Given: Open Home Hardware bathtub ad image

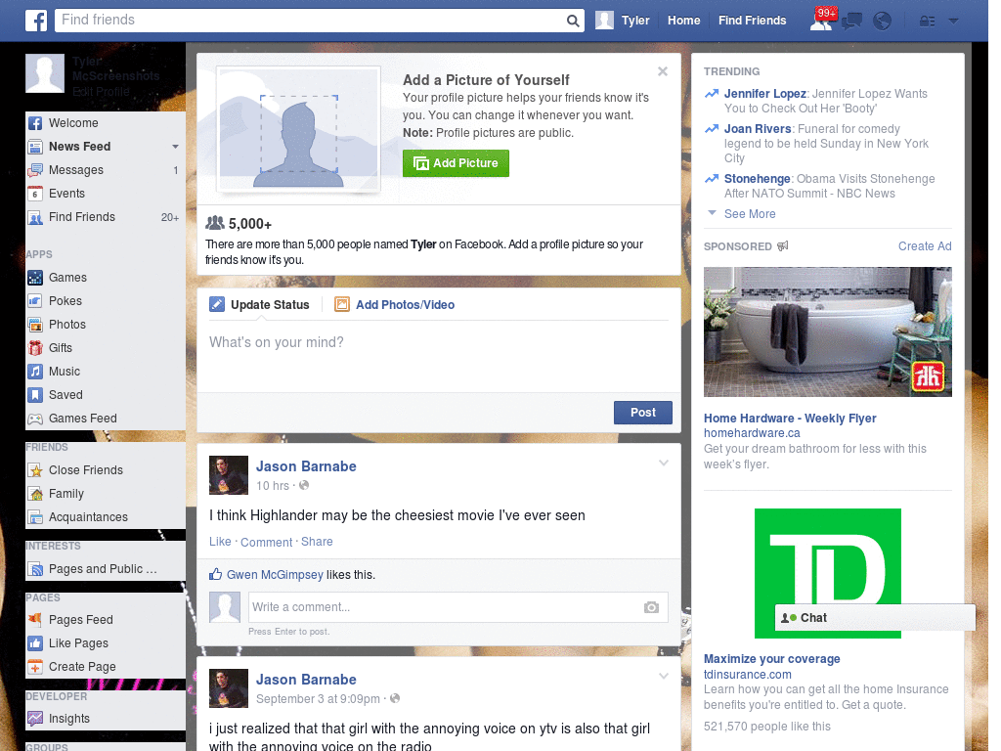Looking at the screenshot, I should (827, 332).
